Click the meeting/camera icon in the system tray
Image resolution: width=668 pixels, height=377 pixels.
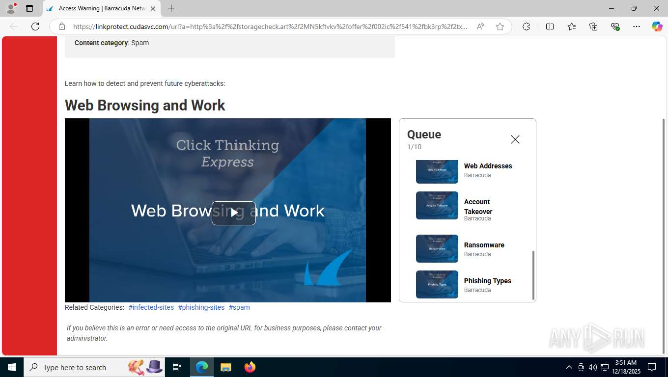pyautogui.click(x=581, y=367)
